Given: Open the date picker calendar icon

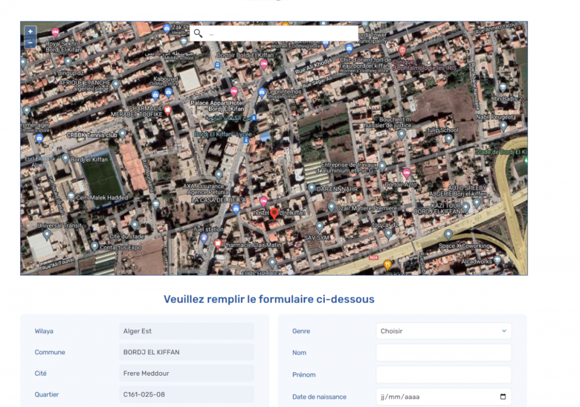Looking at the screenshot, I should tap(502, 397).
